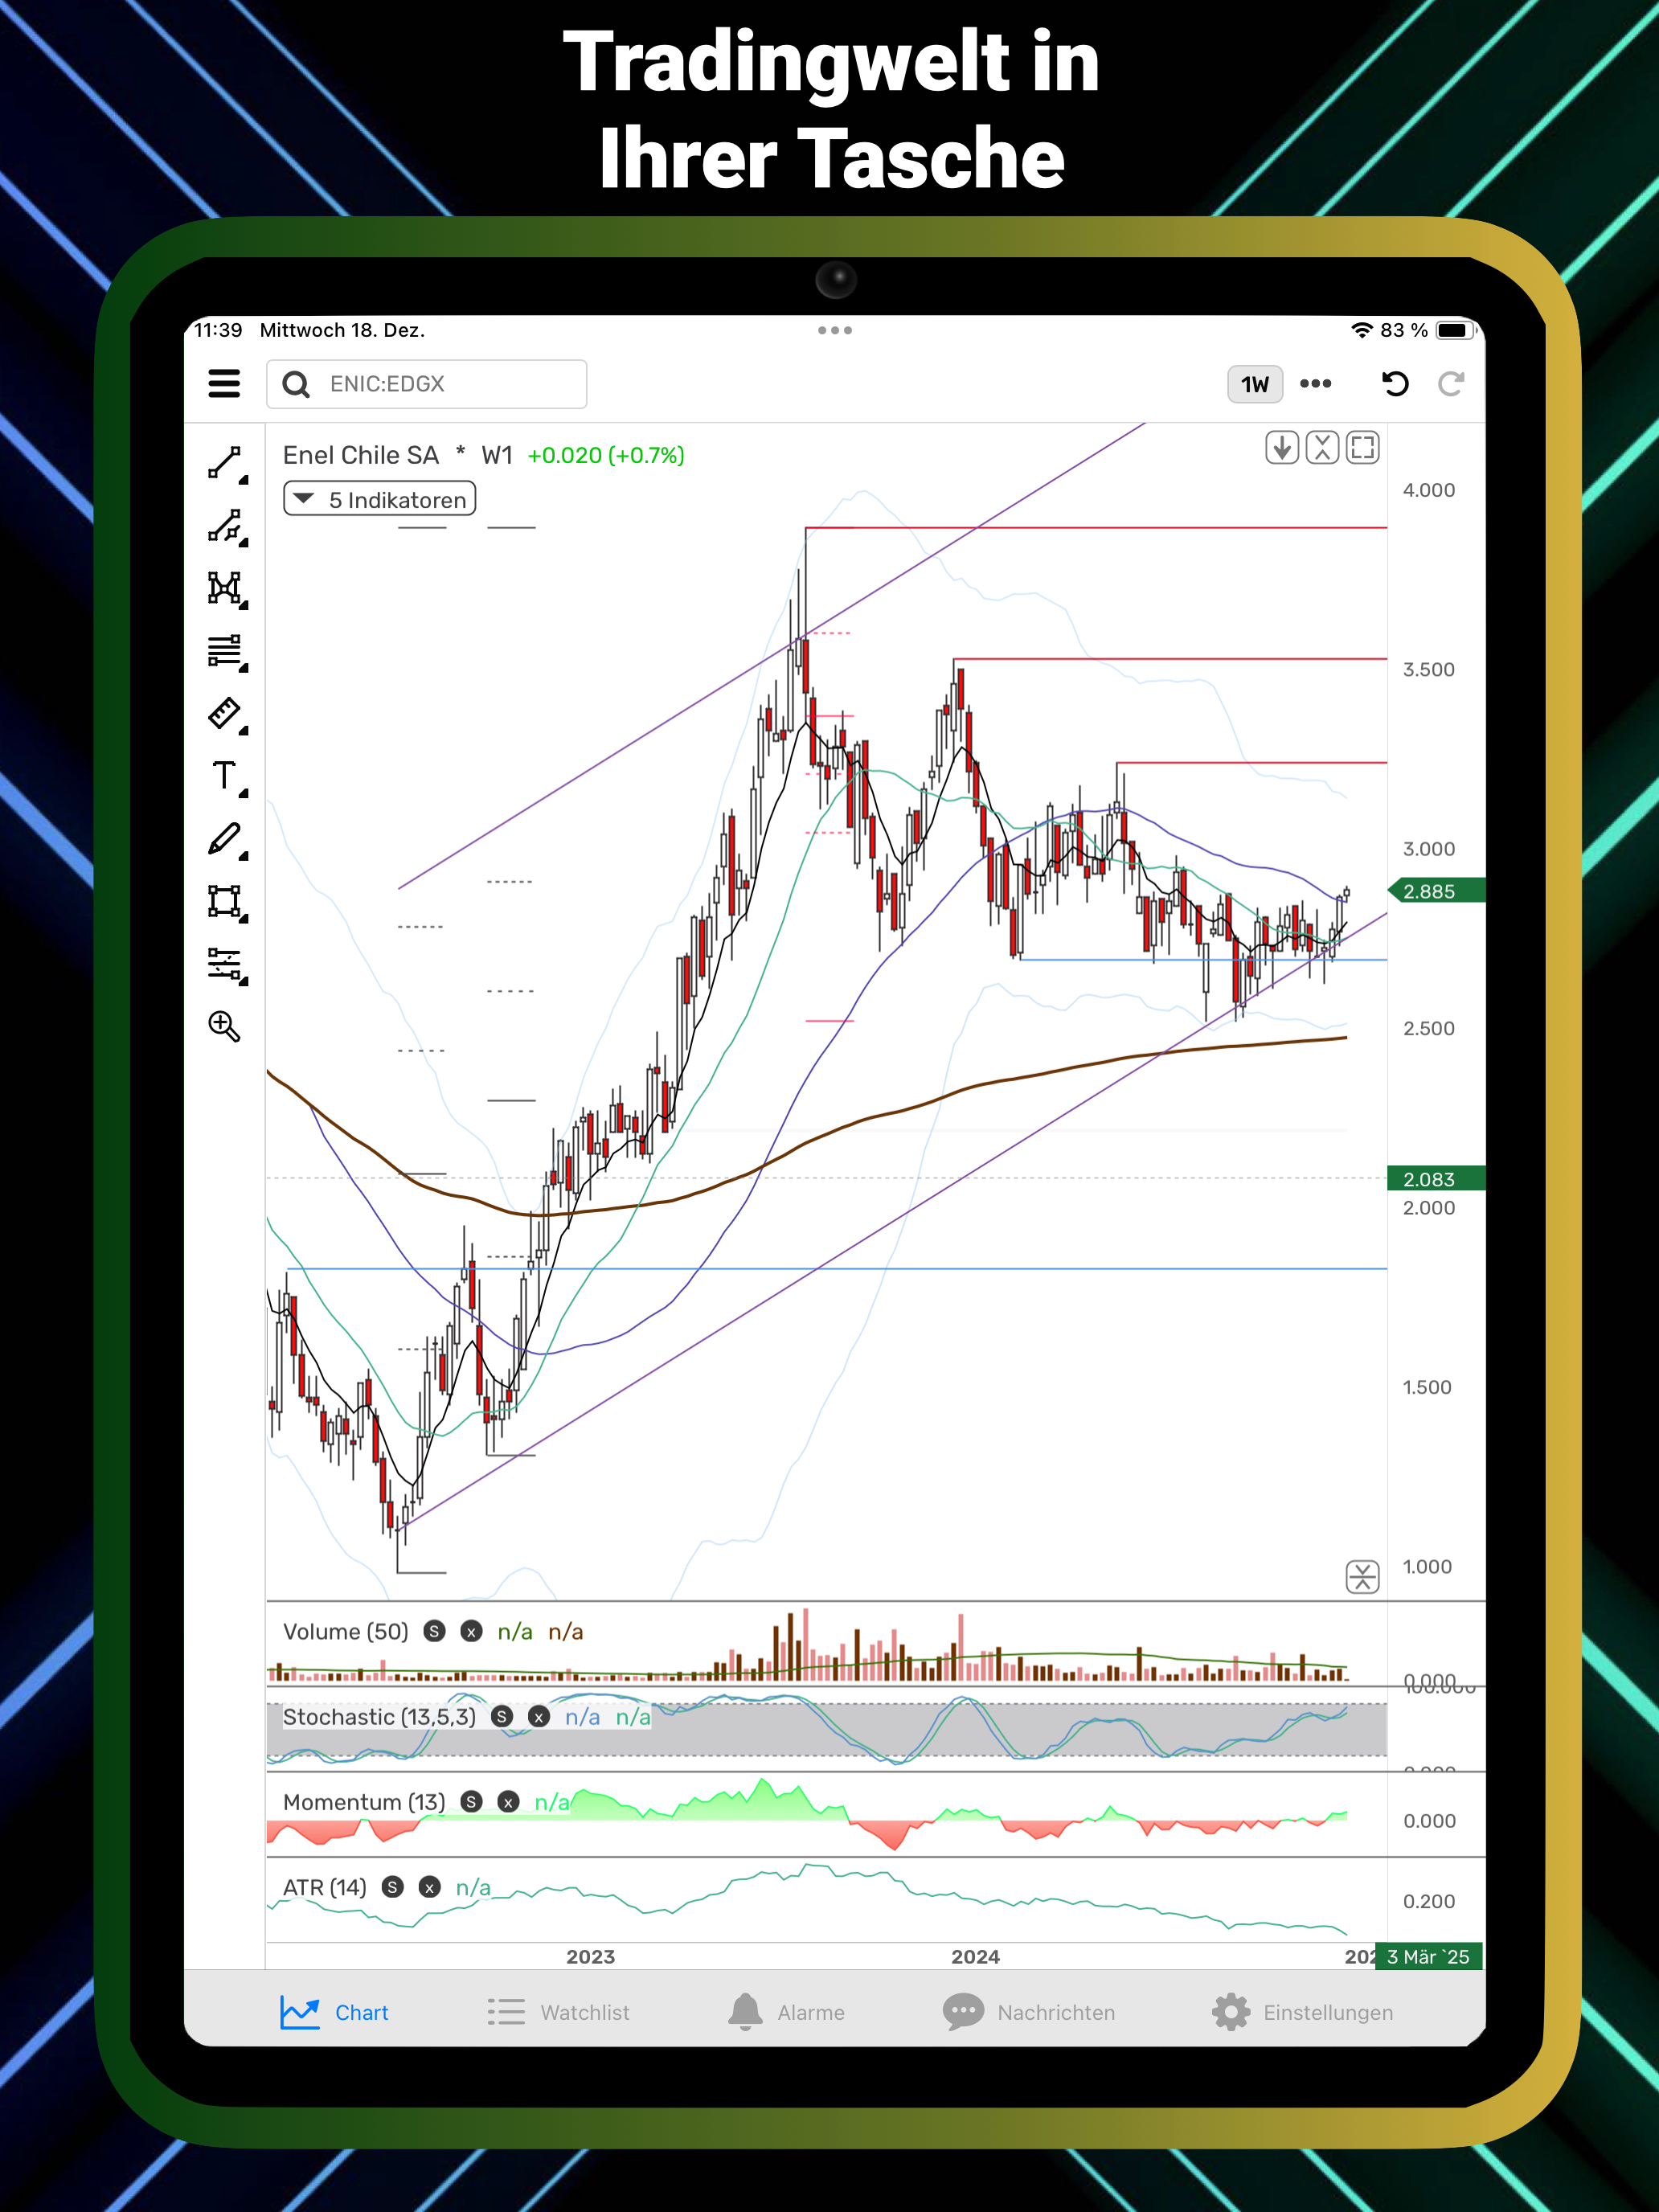Switch to the Chart tab
1659x2212 pixels.
pos(334,2012)
